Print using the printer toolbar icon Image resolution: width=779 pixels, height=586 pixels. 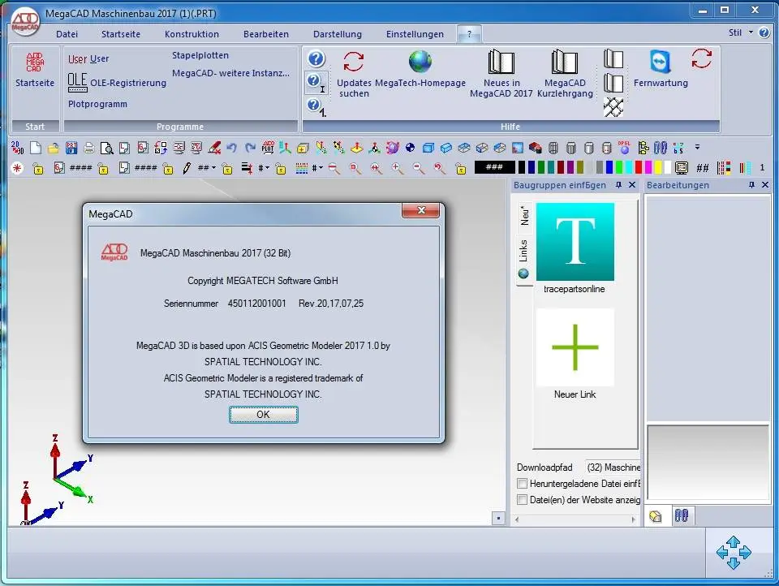[89, 148]
